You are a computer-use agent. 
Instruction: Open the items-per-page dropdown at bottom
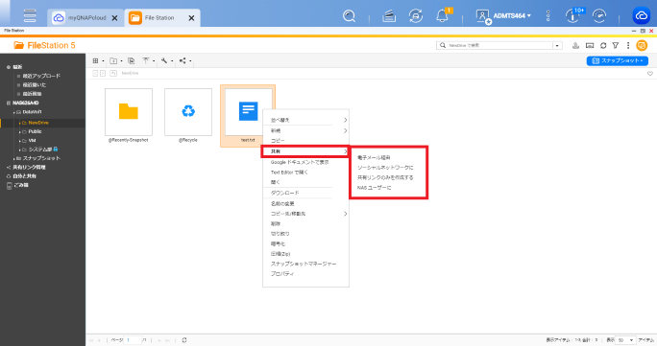(625, 340)
